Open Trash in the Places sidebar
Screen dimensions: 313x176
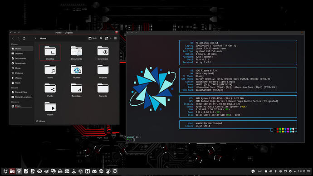coord(22,83)
